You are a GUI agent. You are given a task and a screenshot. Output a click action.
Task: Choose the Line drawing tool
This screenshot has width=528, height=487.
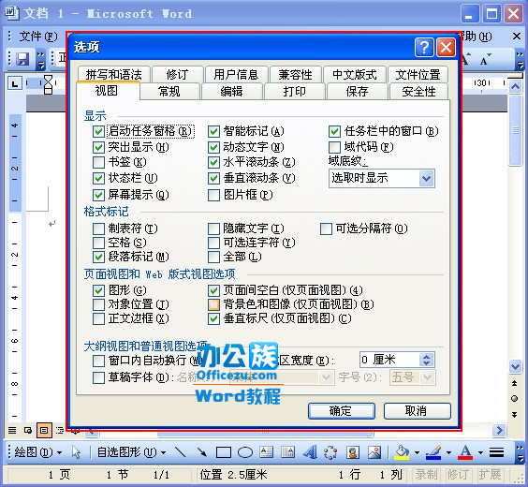(181, 452)
